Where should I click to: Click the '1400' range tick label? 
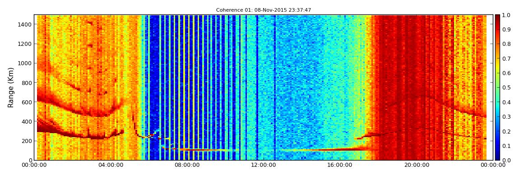[25, 24]
